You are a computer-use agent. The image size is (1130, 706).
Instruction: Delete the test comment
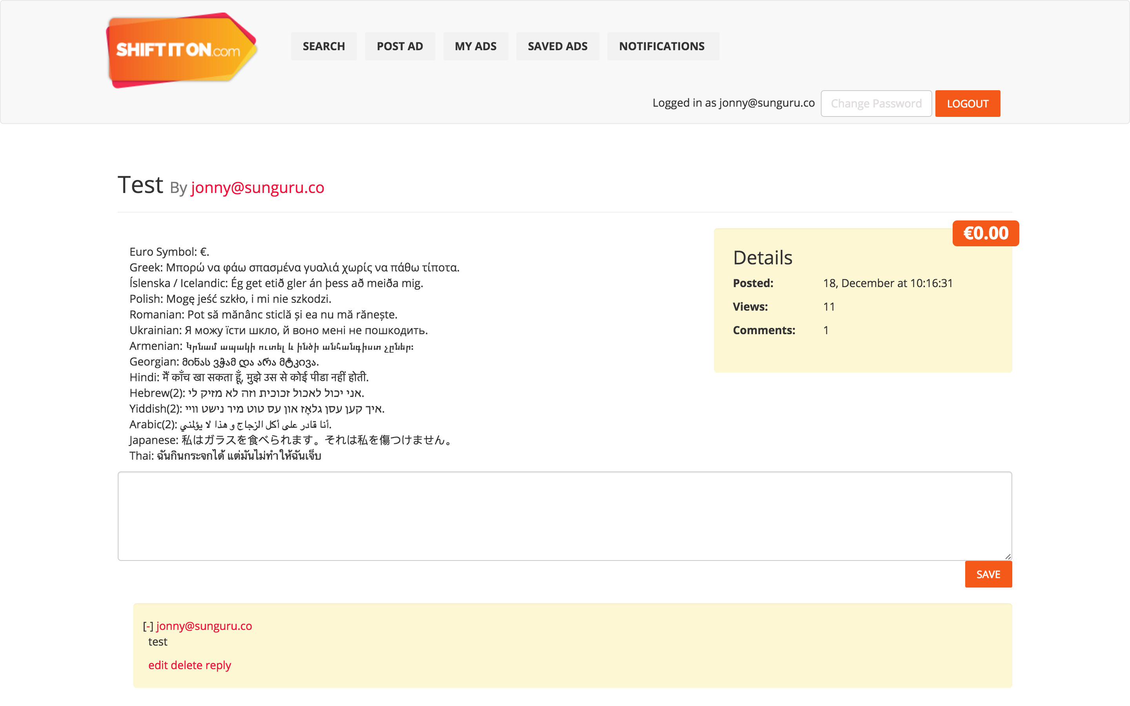tap(186, 665)
